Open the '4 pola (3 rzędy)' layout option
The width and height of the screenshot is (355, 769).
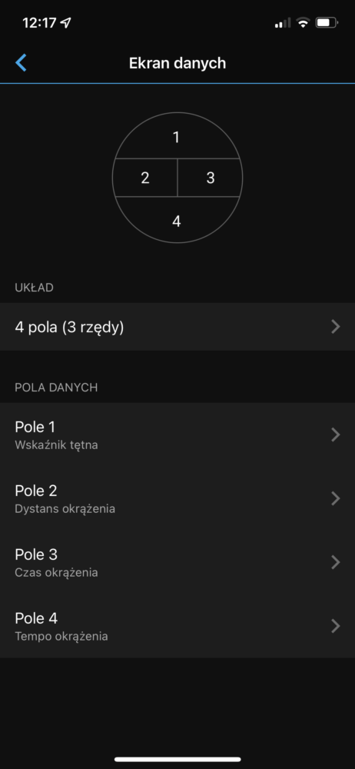click(177, 327)
